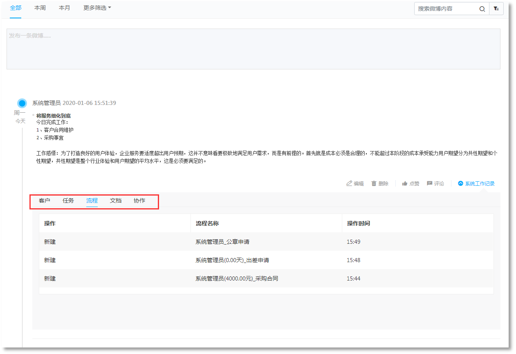Open the 协作 work record tab
516x354 pixels.
139,200
